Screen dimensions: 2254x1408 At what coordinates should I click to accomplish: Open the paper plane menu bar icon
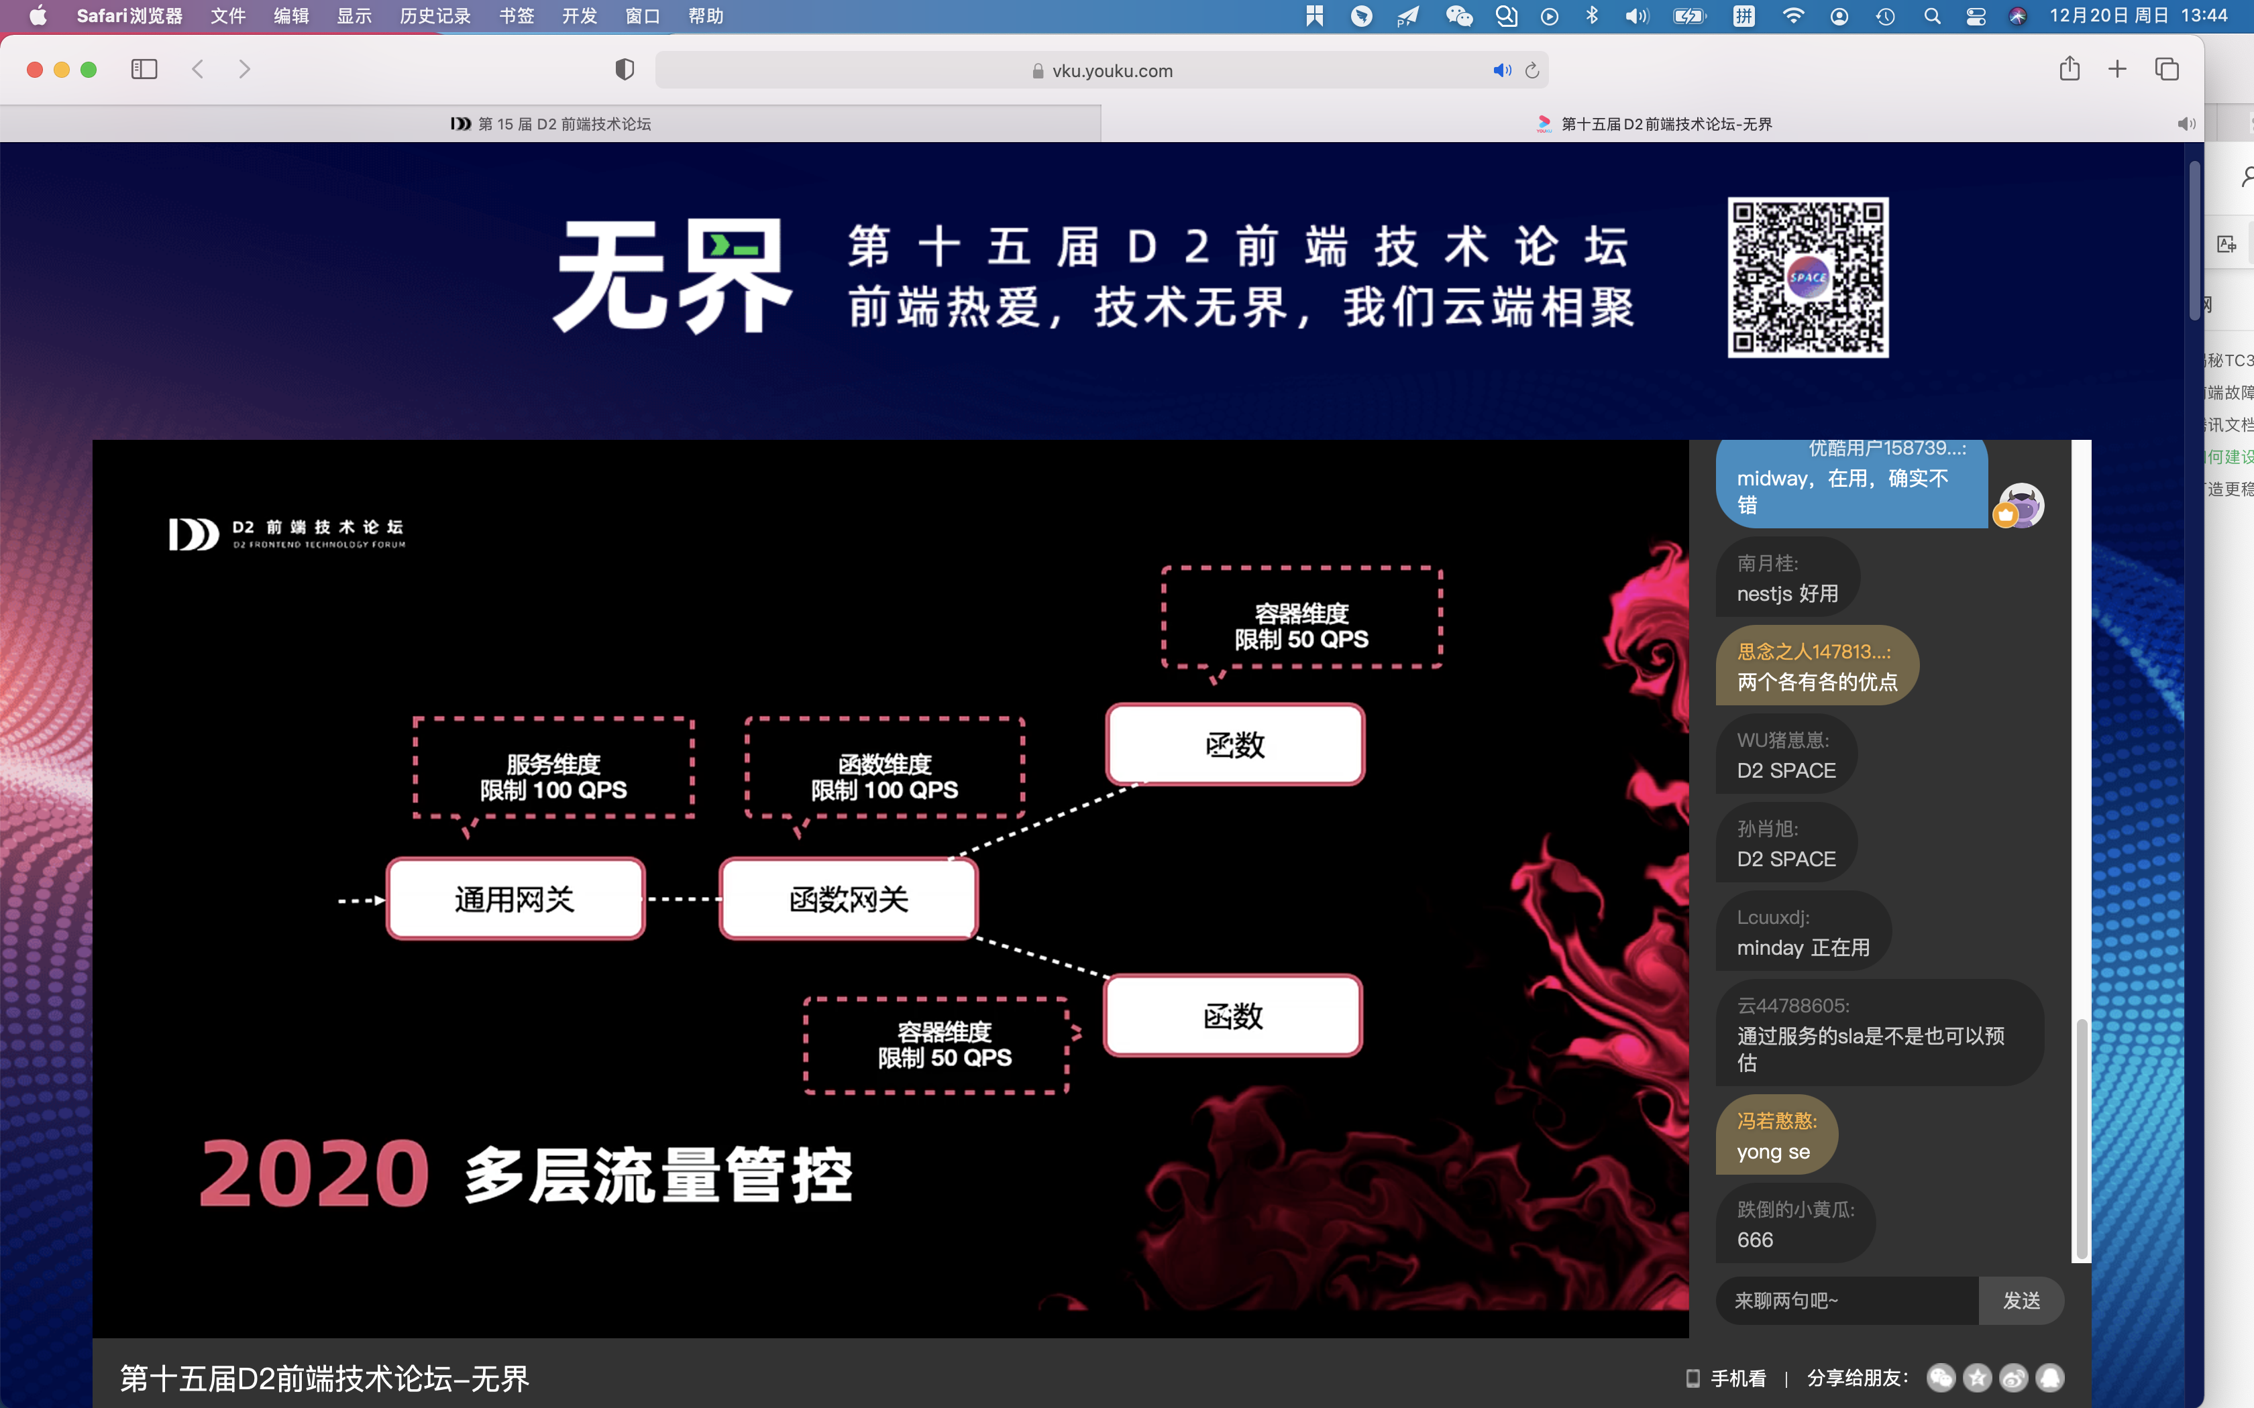pyautogui.click(x=1408, y=16)
